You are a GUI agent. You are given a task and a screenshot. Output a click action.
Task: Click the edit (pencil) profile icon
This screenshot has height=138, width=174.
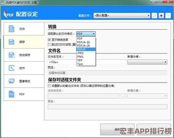point(154,16)
